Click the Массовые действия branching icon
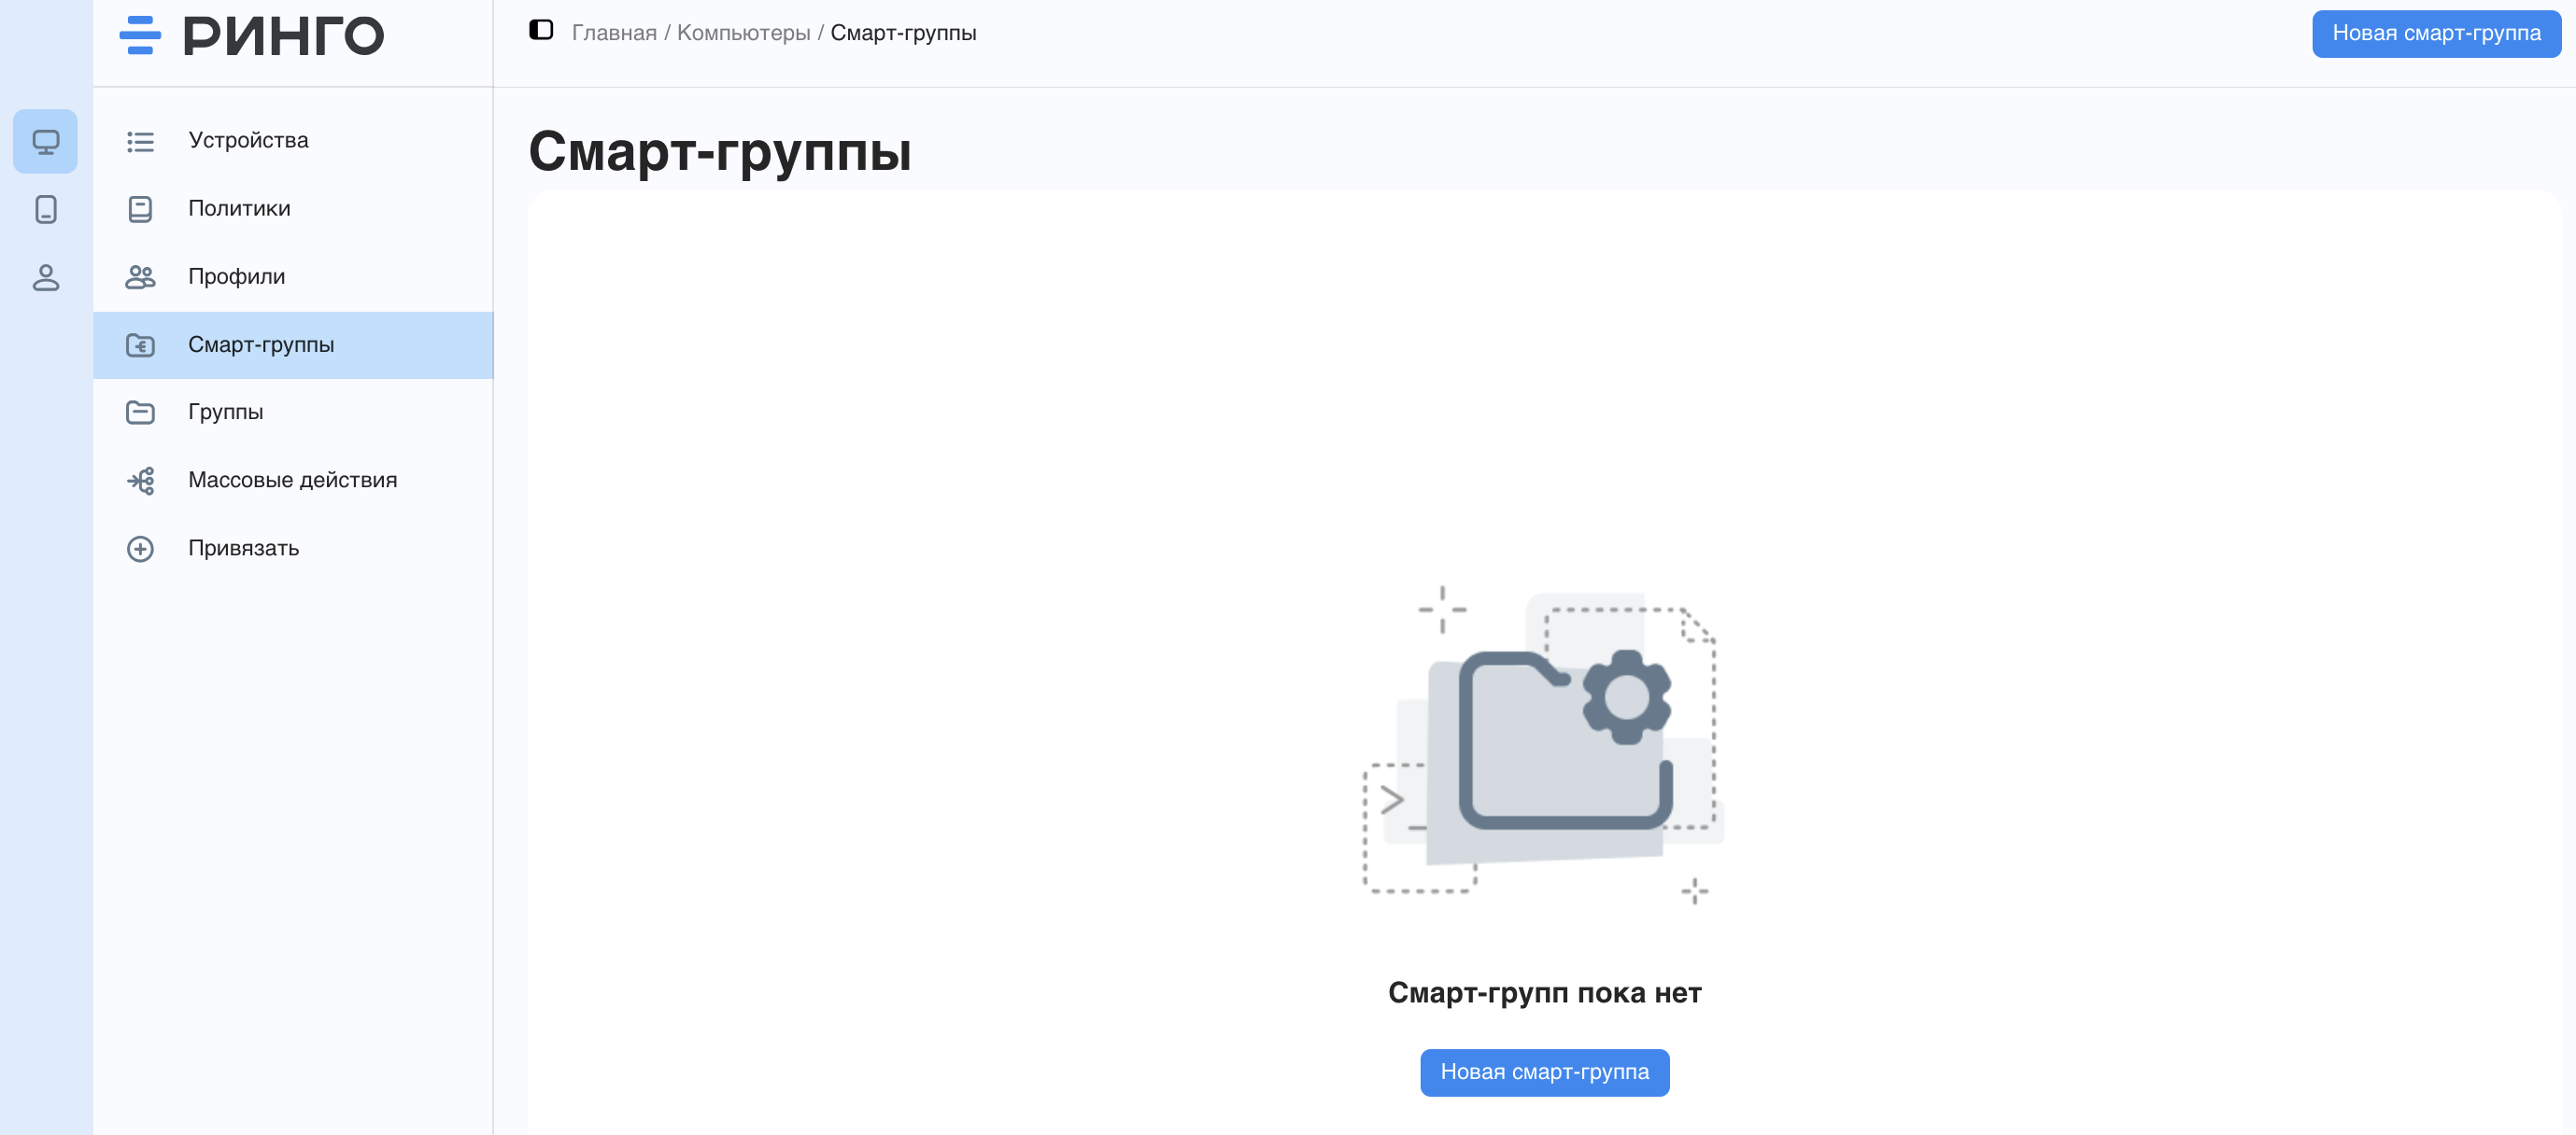This screenshot has width=2576, height=1135. 140,481
